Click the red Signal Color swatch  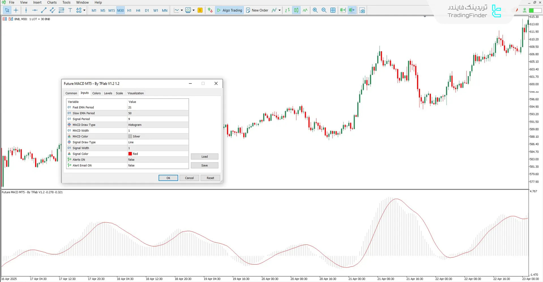coord(130,154)
